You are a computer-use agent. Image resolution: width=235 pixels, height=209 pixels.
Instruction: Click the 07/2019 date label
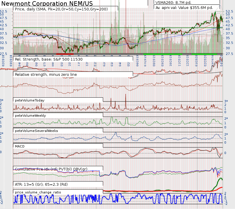[145, 61]
